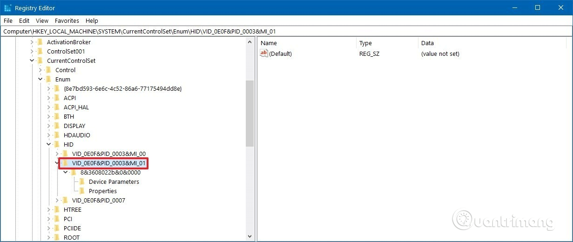Select the 8&3608022b&0&0000 folder icon
The width and height of the screenshot is (573, 242).
click(x=74, y=172)
